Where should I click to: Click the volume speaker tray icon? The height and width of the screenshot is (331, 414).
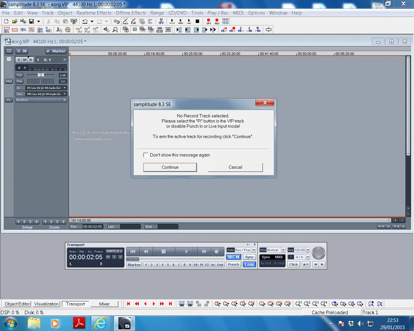[361, 324]
